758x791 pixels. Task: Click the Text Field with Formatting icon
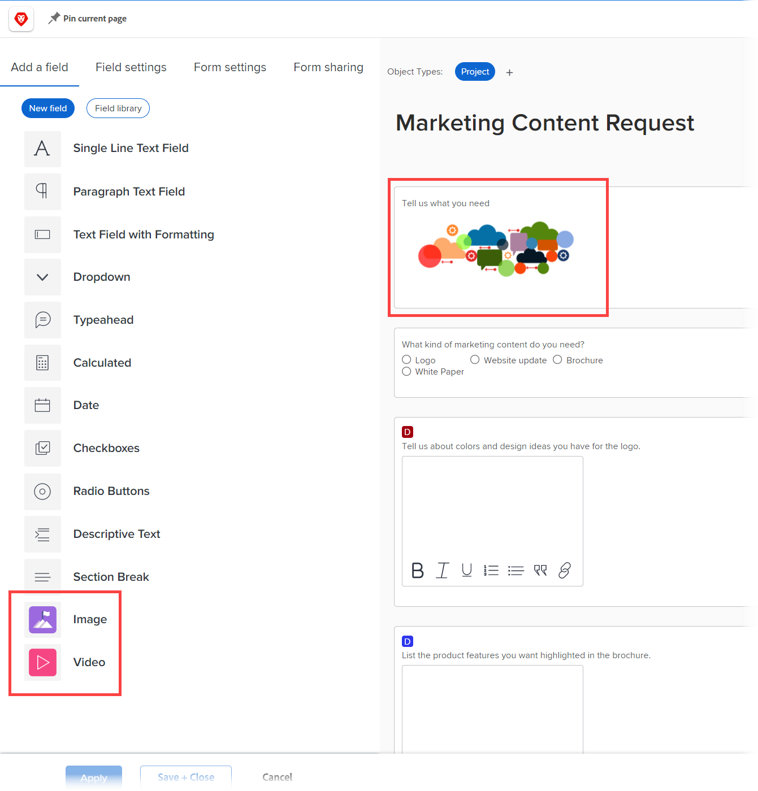42,234
